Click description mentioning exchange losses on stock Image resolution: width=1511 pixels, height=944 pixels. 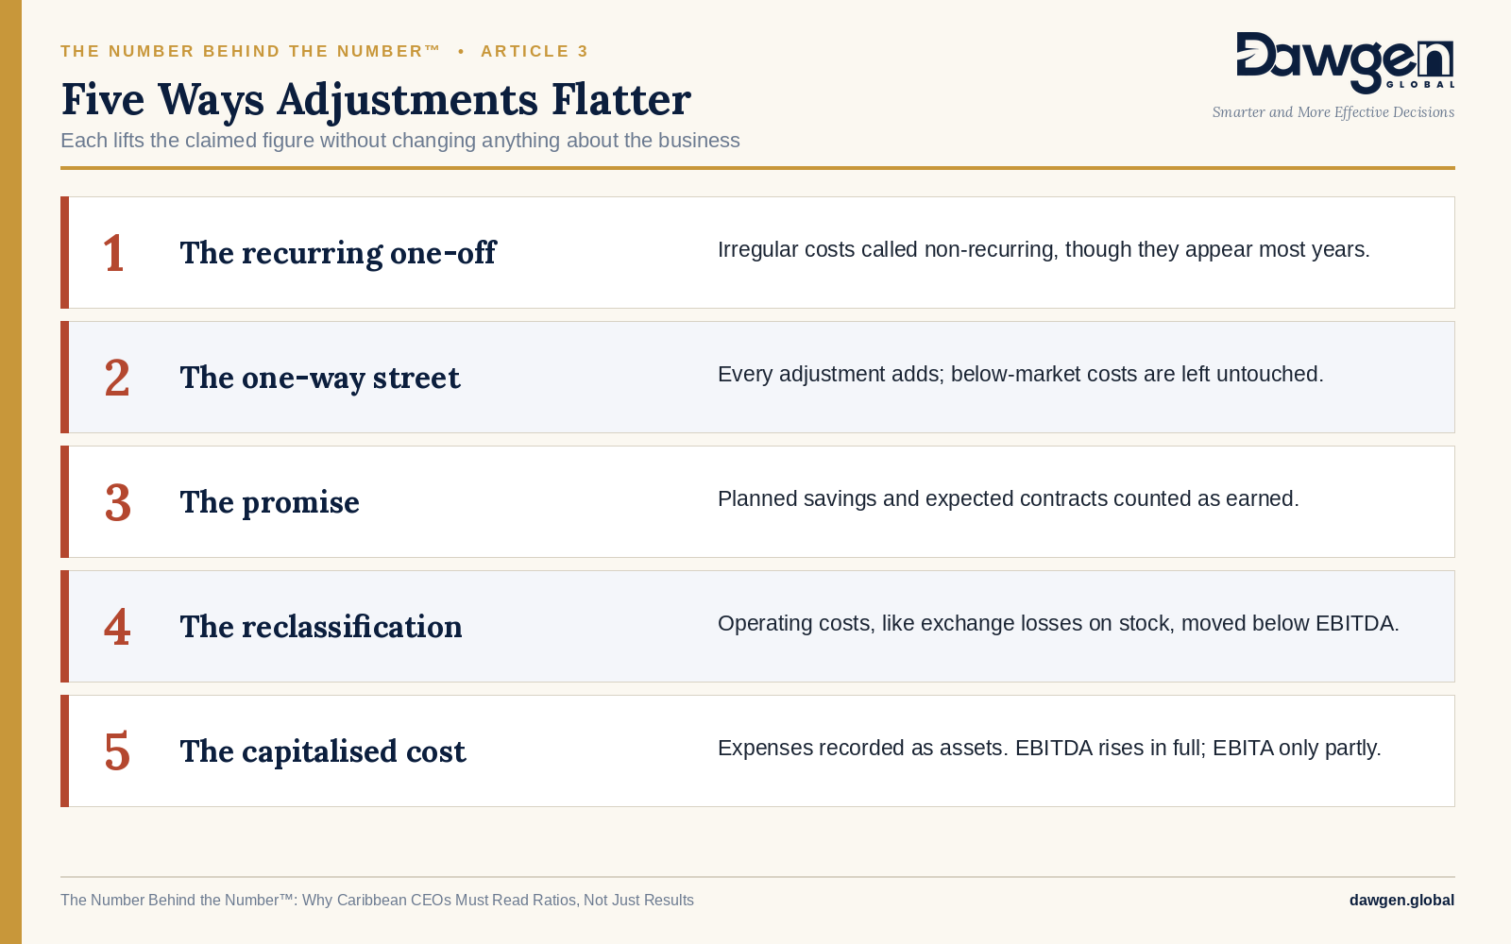(x=1059, y=623)
